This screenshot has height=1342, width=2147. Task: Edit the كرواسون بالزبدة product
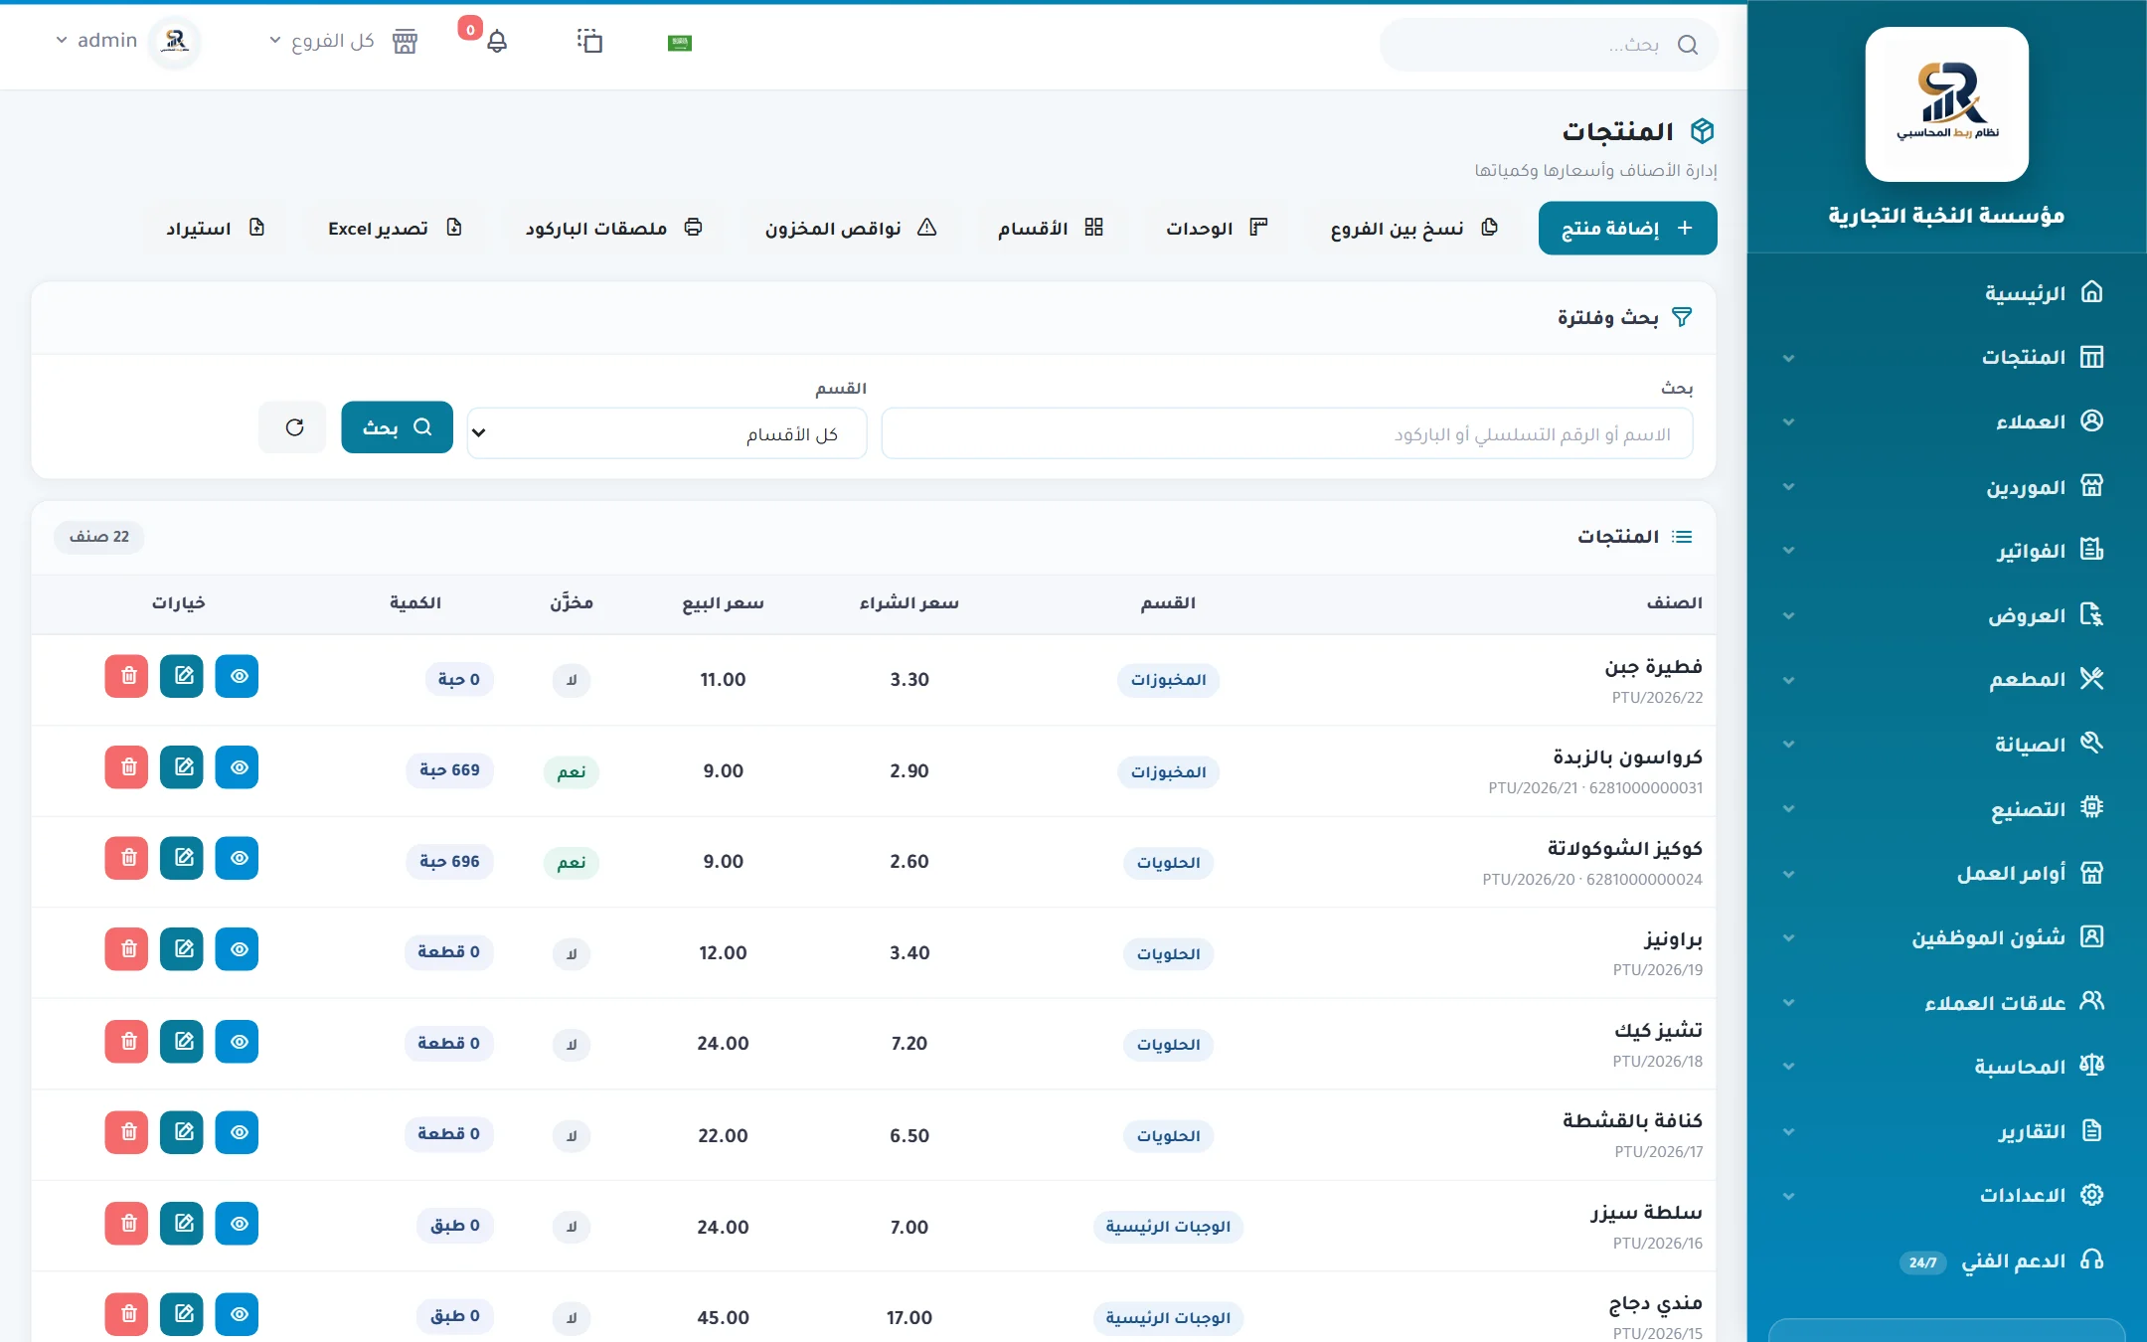click(x=182, y=767)
